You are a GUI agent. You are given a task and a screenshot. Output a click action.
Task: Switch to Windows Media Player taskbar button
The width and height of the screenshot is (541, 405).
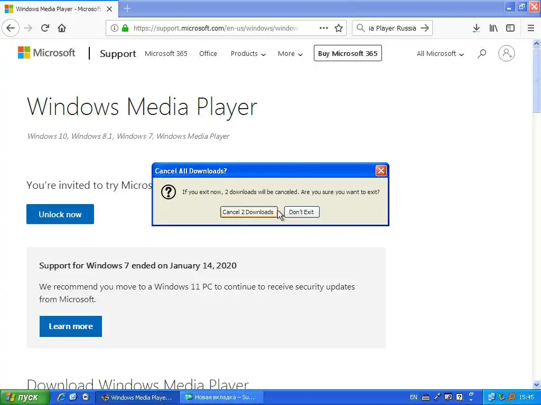point(137,398)
